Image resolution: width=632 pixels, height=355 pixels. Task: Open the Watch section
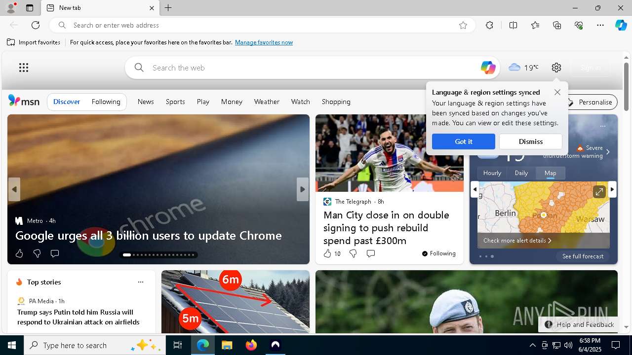[300, 102]
